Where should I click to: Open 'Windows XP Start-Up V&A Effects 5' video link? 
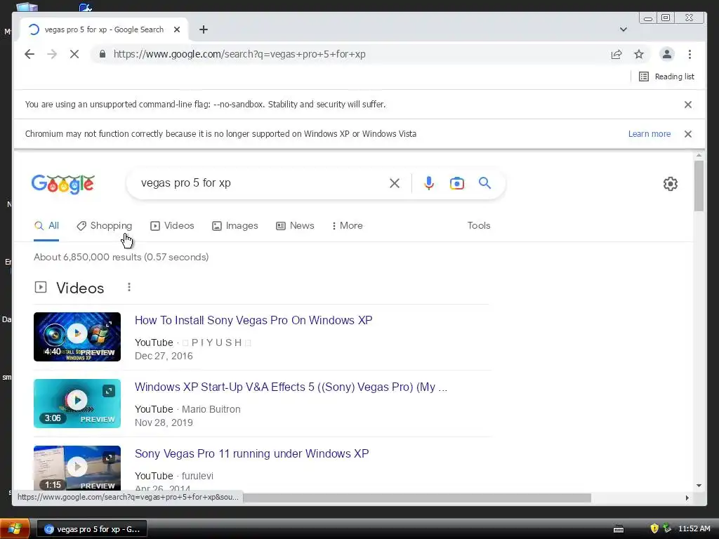pos(291,387)
